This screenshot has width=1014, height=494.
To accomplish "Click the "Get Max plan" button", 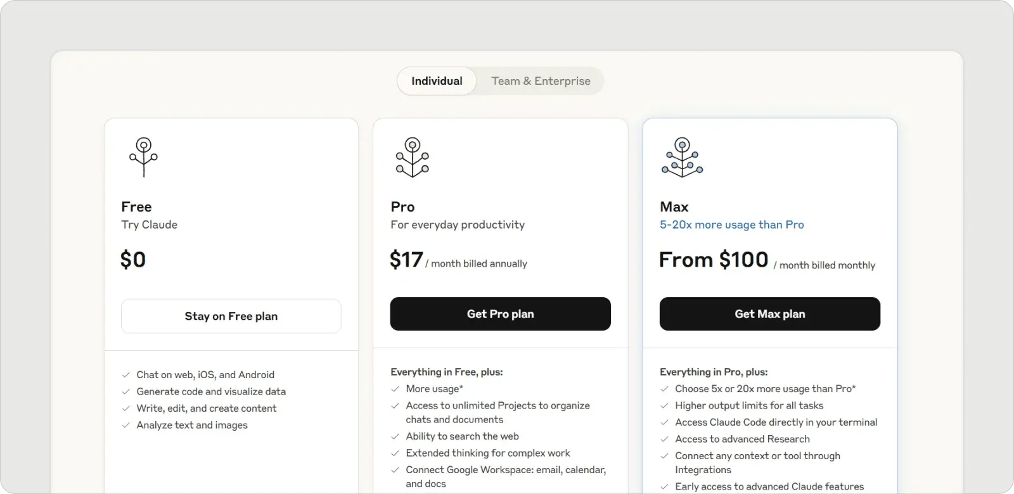I will pyautogui.click(x=769, y=313).
